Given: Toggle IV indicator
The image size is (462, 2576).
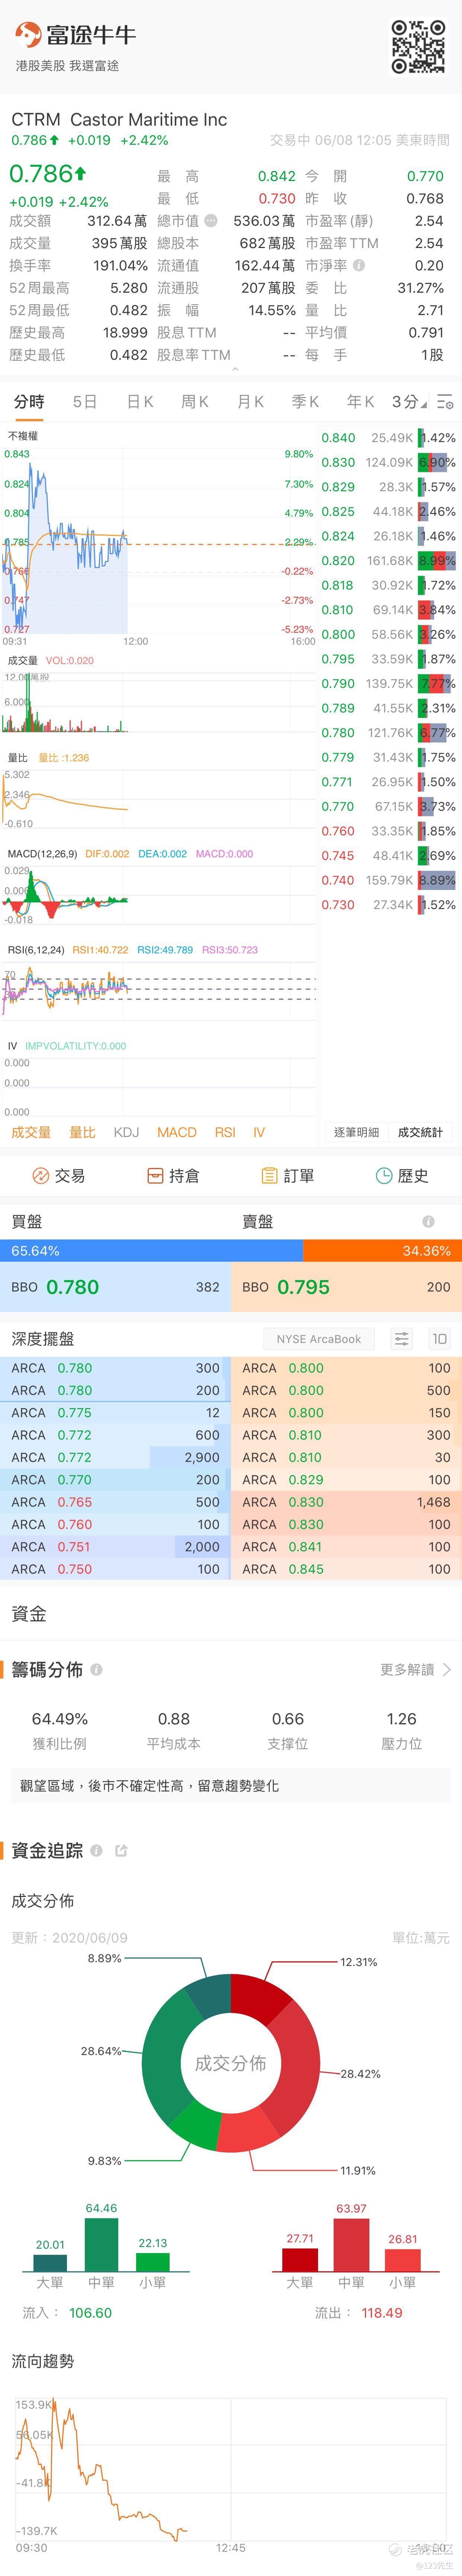Looking at the screenshot, I should click(x=259, y=1132).
